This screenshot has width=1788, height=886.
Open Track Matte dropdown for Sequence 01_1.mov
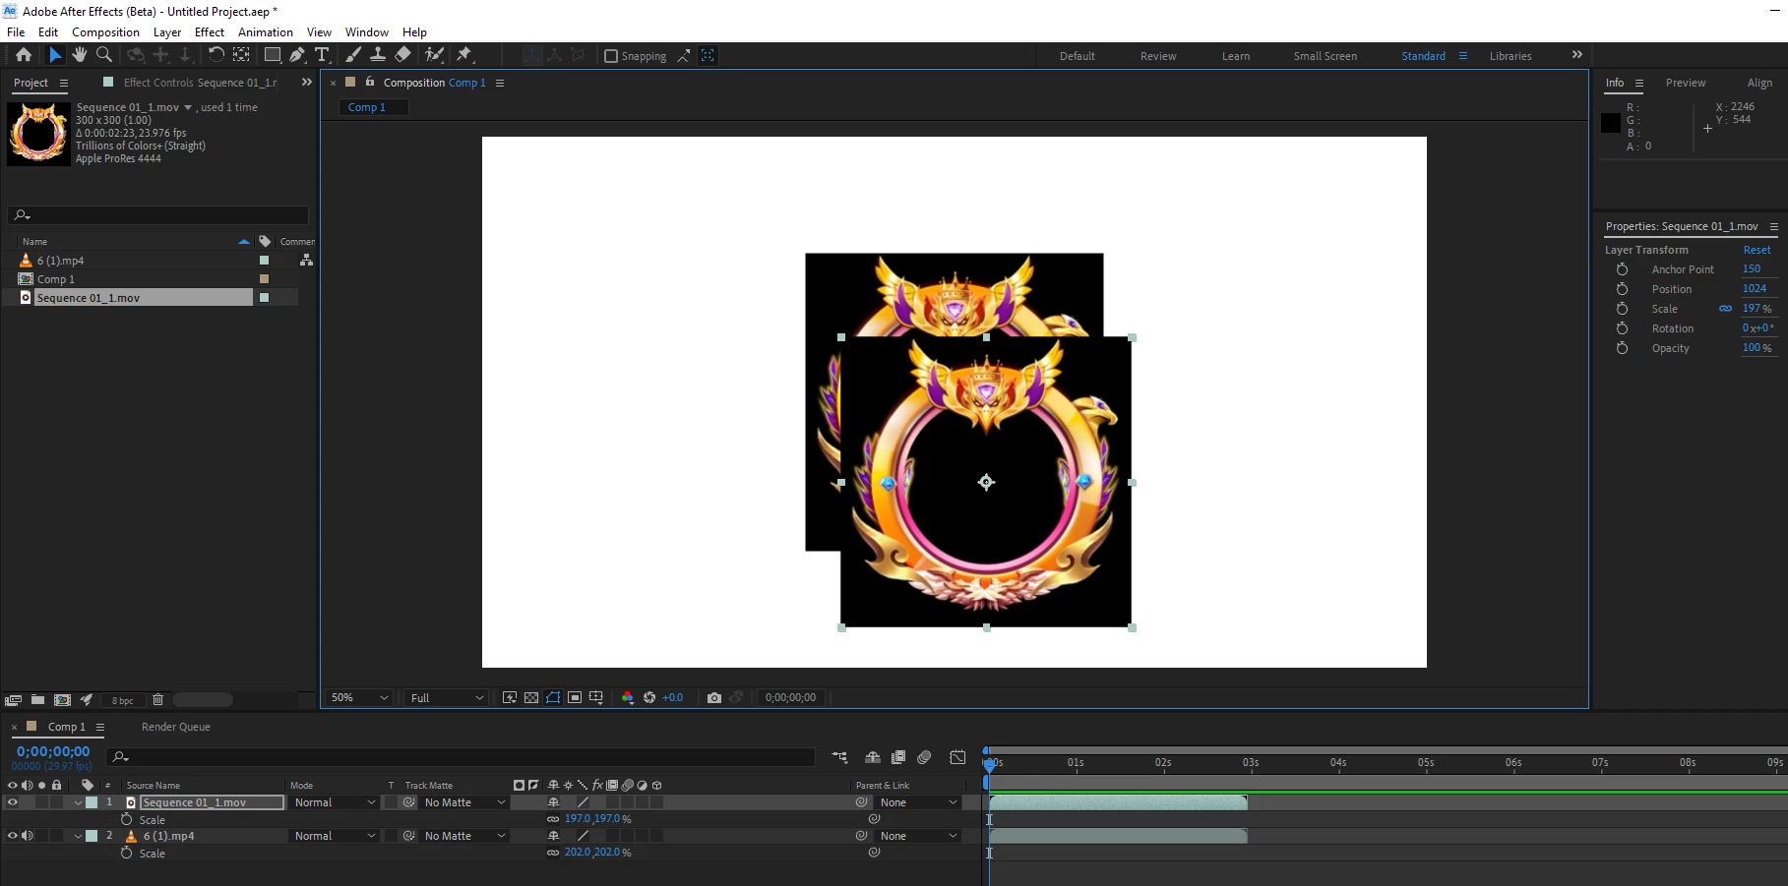(463, 802)
